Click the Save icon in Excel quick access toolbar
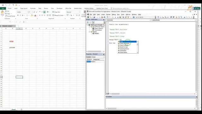202x114 pixels. (3, 5)
